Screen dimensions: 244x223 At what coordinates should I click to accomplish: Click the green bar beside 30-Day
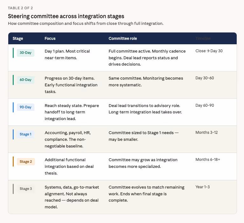coord(13,53)
